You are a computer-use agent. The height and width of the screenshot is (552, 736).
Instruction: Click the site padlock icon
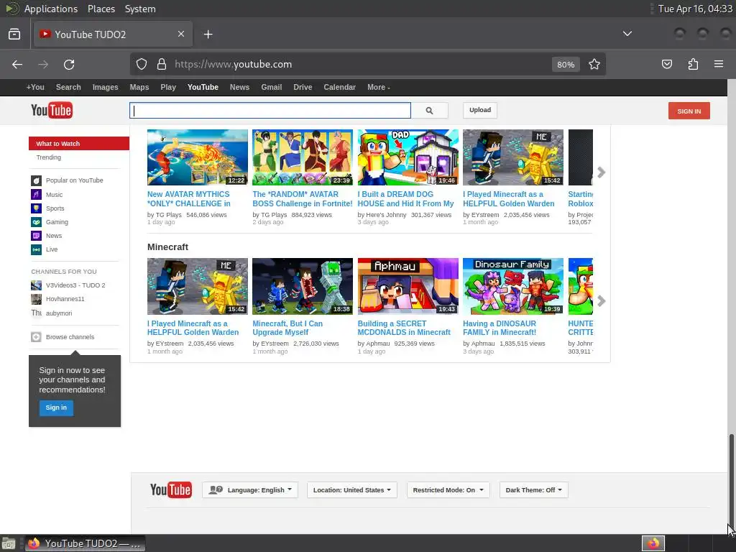pos(162,64)
